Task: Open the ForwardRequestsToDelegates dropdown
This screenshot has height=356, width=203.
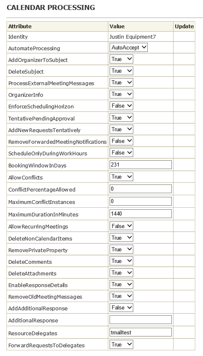Action: [121, 344]
